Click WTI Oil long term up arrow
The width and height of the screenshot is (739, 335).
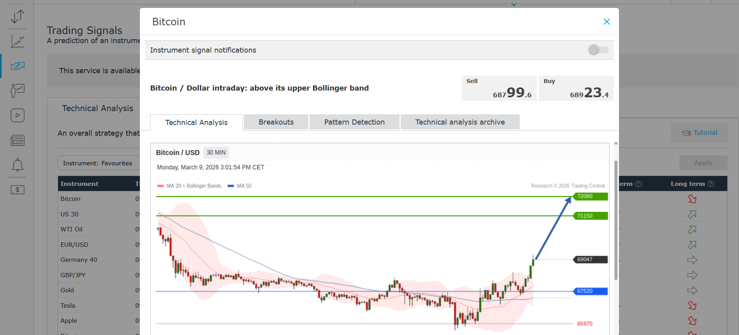click(692, 229)
